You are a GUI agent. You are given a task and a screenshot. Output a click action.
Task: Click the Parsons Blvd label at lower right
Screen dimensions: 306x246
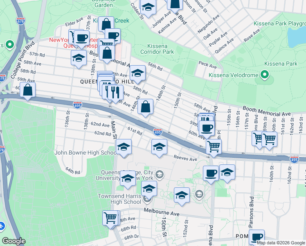pos(251,212)
